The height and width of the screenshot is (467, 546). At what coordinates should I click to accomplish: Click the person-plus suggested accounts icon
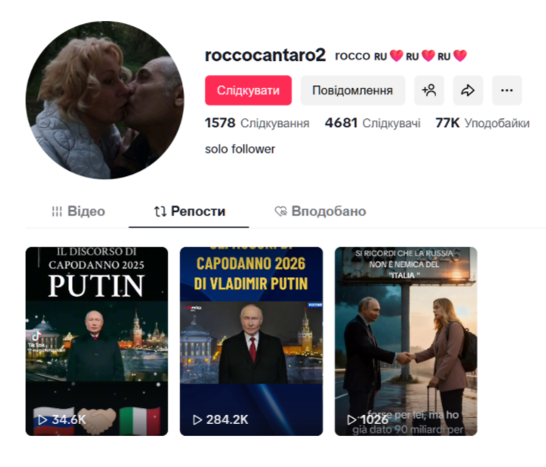click(x=429, y=91)
